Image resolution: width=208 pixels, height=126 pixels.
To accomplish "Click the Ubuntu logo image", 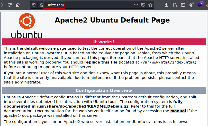I will coord(27,26).
